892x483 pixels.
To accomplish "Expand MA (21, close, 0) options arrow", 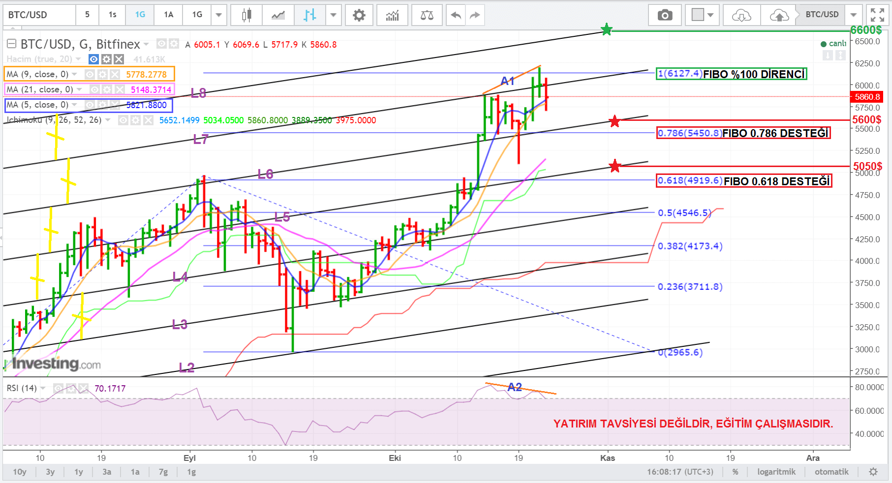I will tap(79, 89).
